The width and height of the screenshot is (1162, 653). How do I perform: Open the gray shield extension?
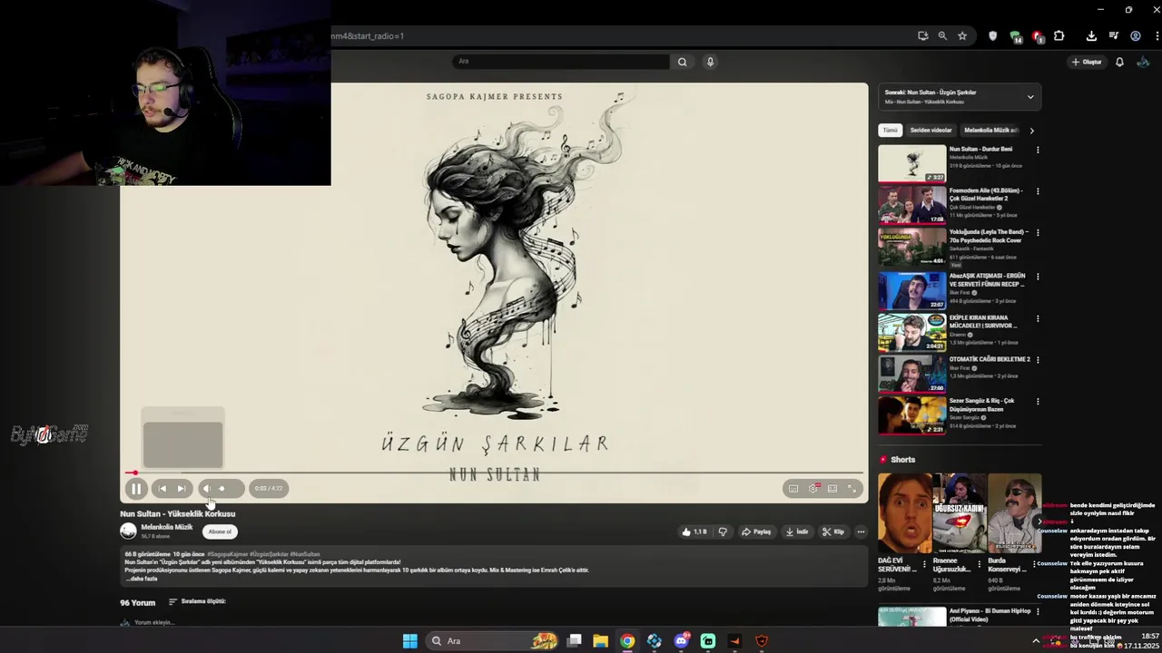[992, 36]
